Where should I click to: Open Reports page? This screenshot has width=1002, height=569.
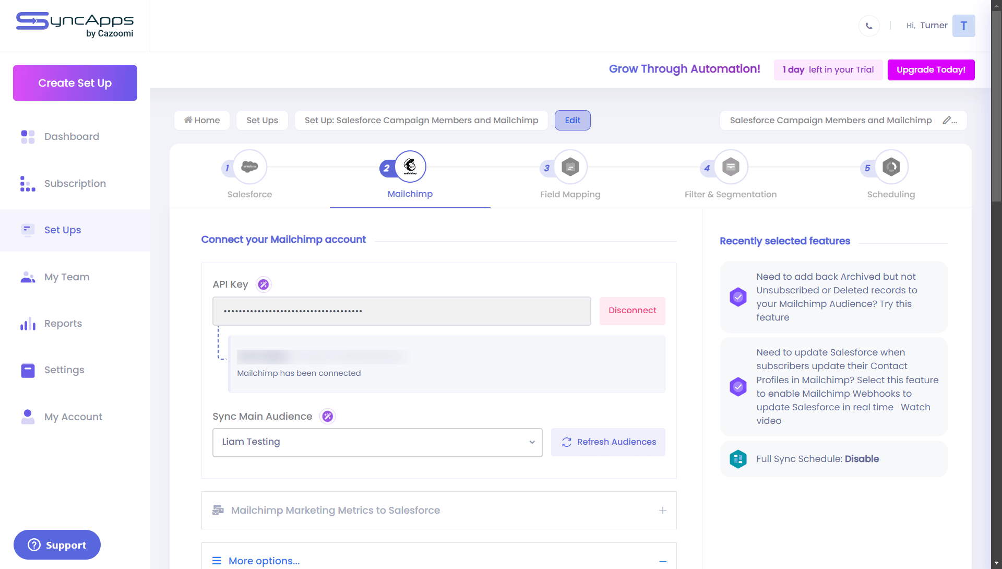[63, 324]
